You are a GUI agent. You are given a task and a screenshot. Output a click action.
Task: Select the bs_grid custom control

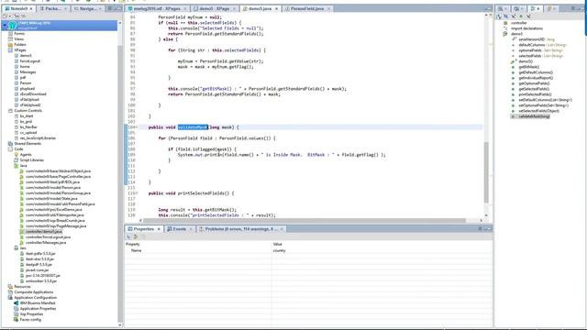(x=26, y=122)
